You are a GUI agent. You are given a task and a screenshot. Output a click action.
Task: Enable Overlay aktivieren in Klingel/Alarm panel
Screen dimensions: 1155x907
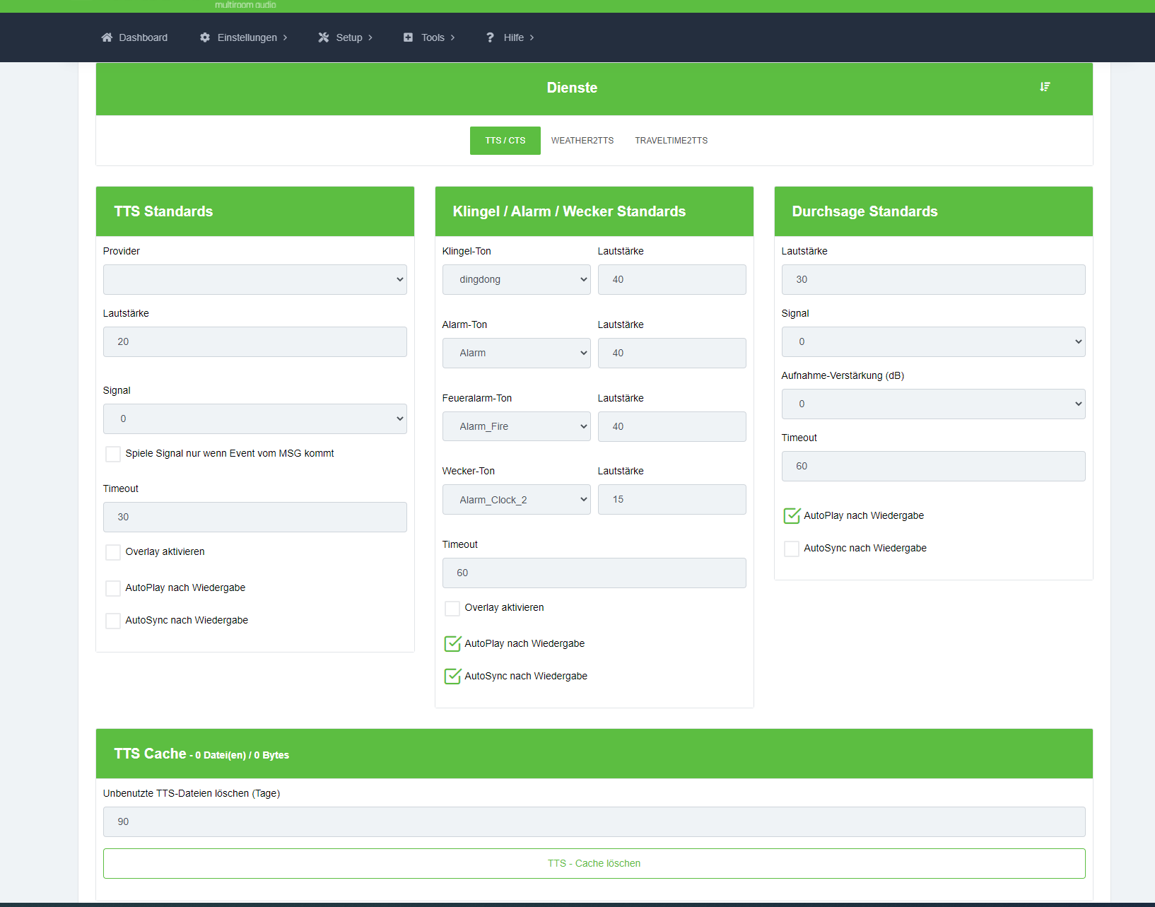point(452,608)
